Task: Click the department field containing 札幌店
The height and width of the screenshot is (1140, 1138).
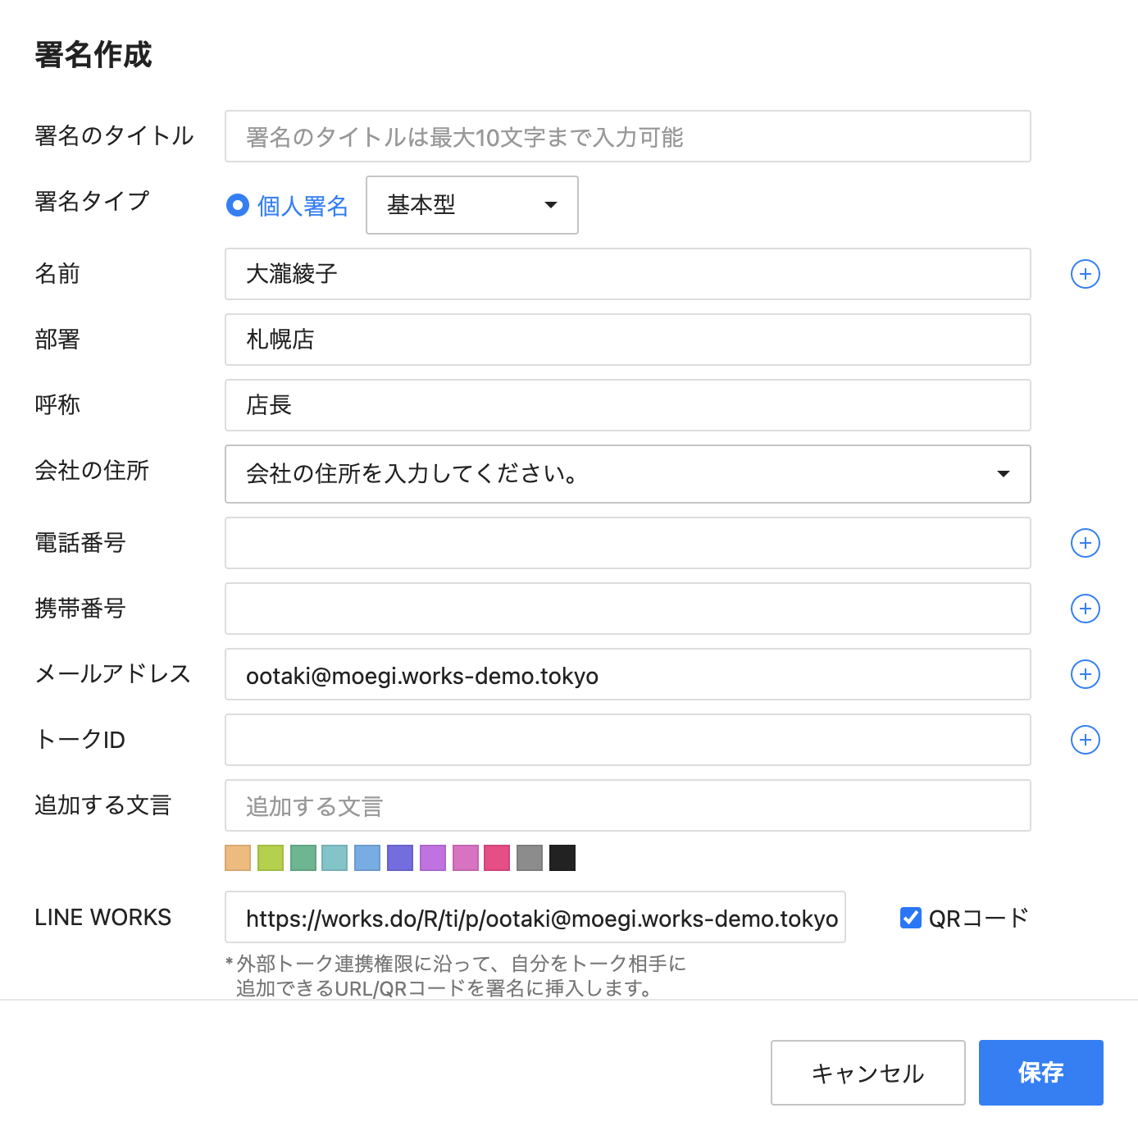Action: (628, 340)
